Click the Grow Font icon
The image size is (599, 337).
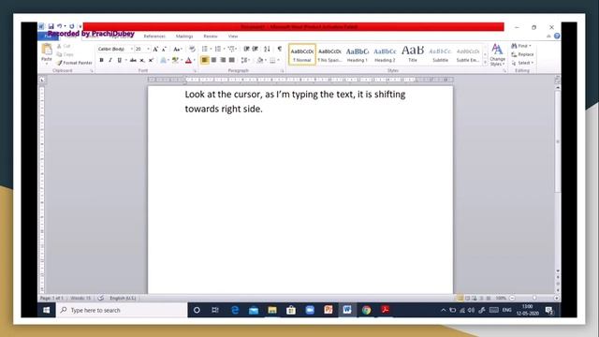point(155,49)
